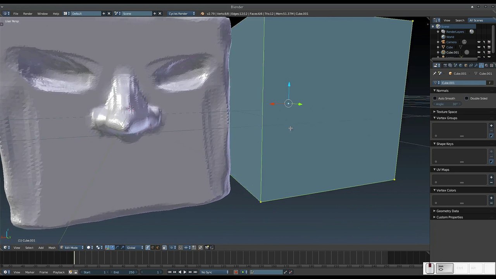The image size is (496, 279).
Task: Toggle the Double Sided checkbox
Action: [x=467, y=98]
